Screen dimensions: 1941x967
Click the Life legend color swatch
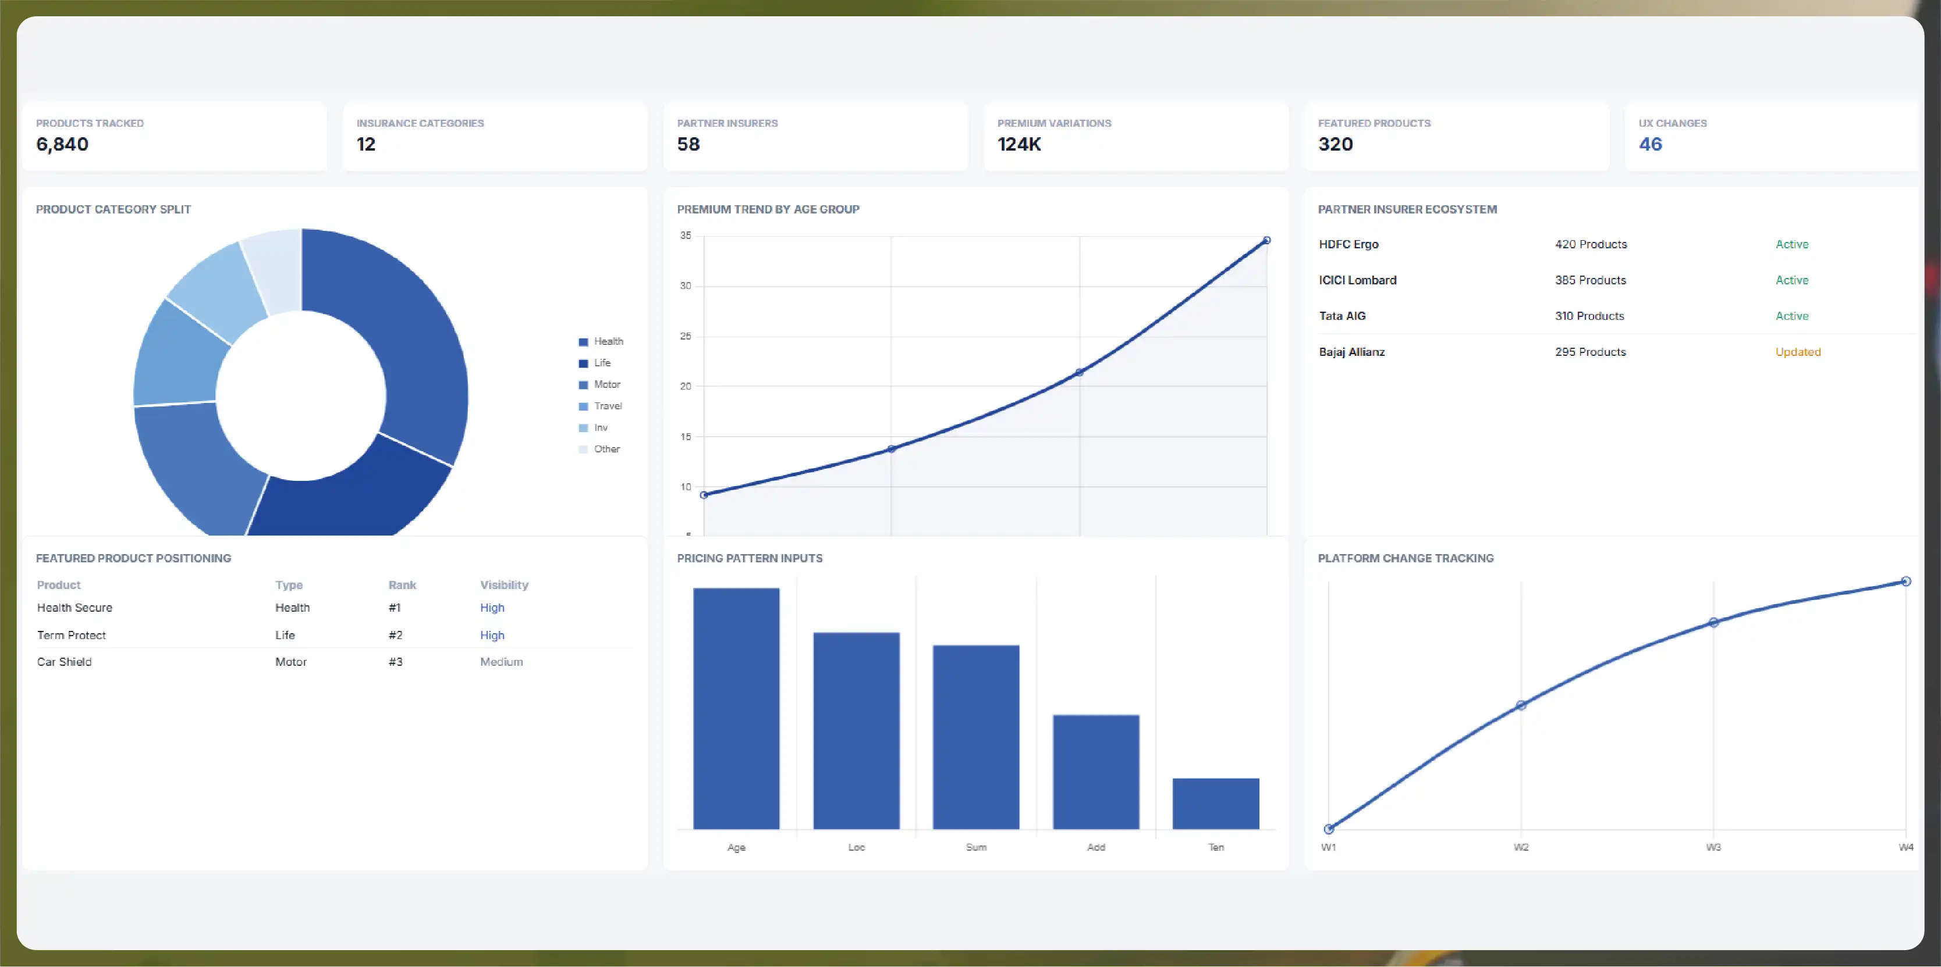pyautogui.click(x=583, y=363)
